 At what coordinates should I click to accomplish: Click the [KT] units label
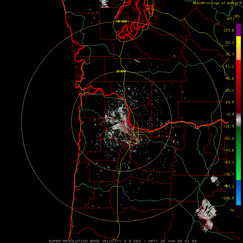pyautogui.click(x=231, y=19)
